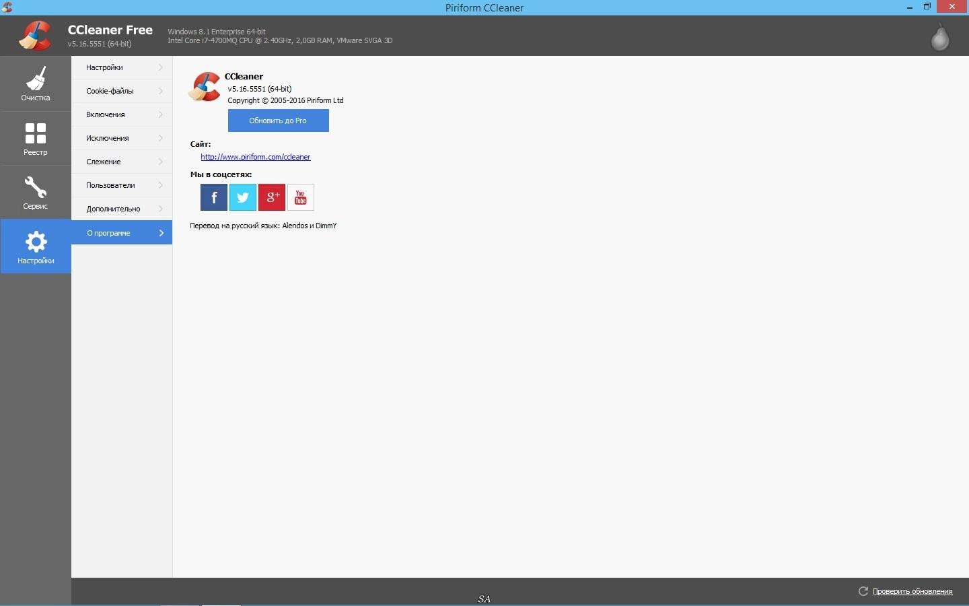The height and width of the screenshot is (606, 969).
Task: Open the Пользователи submenu item
Action: (122, 185)
